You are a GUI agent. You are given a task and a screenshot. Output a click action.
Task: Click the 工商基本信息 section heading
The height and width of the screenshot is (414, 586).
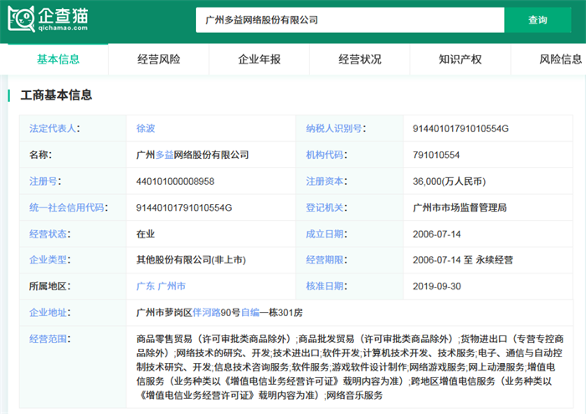(x=56, y=95)
